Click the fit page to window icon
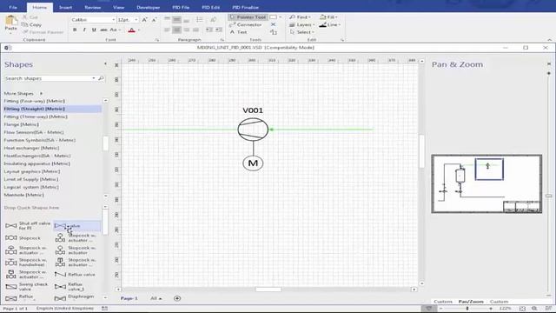Screen dimensions: 556x313 522,309
